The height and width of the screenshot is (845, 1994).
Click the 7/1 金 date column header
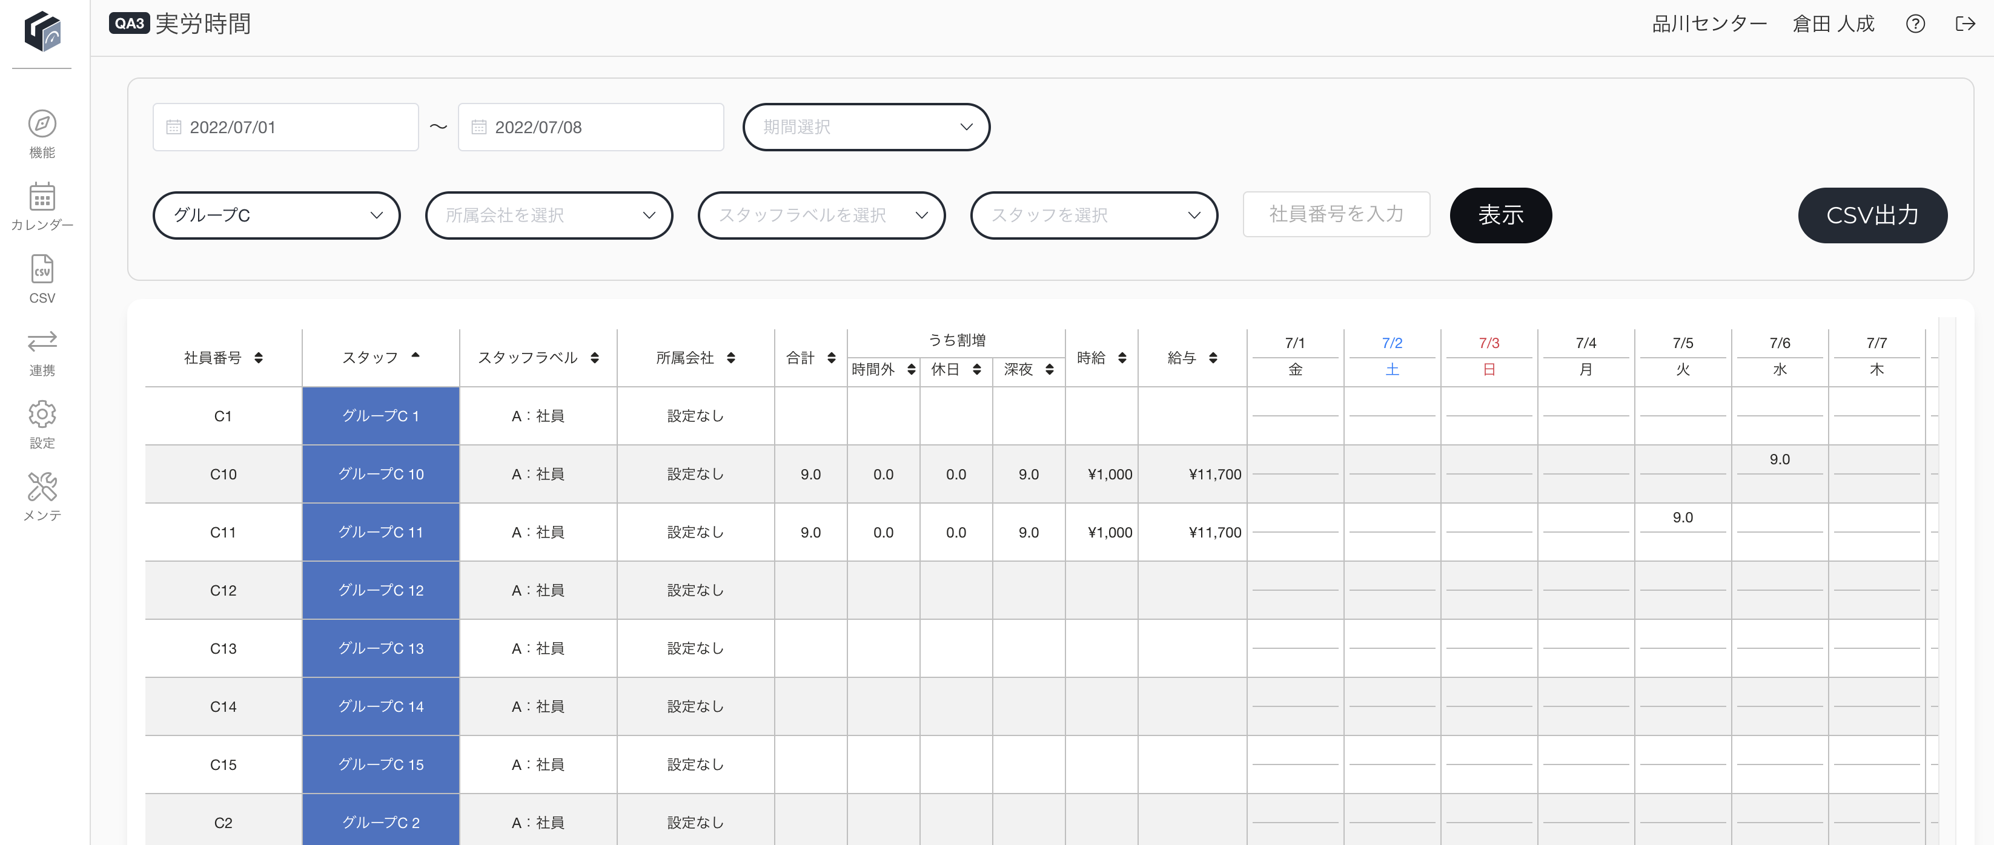1295,357
